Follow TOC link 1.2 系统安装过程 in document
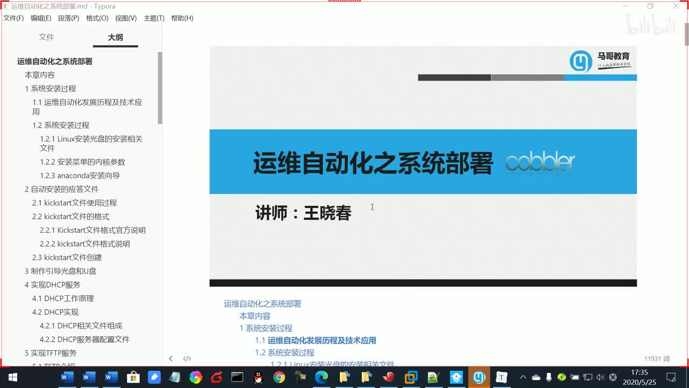 (284, 353)
